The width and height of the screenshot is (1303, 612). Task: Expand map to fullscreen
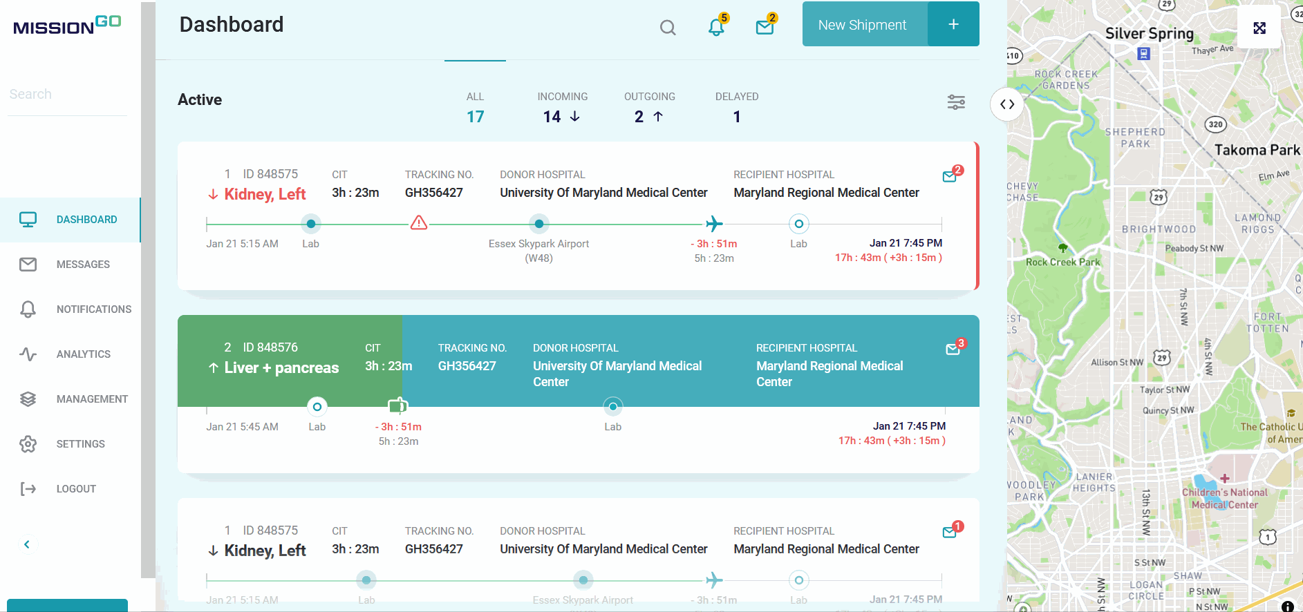(x=1259, y=28)
